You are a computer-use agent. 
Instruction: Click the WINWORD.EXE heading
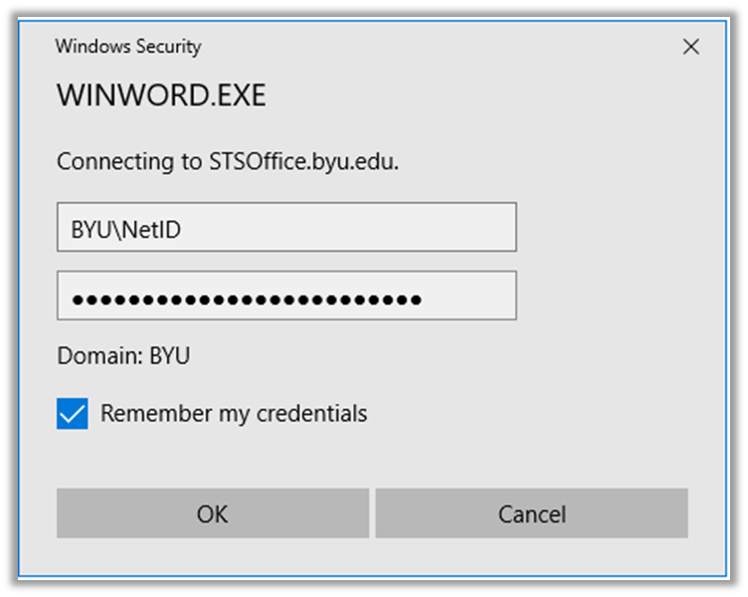161,96
